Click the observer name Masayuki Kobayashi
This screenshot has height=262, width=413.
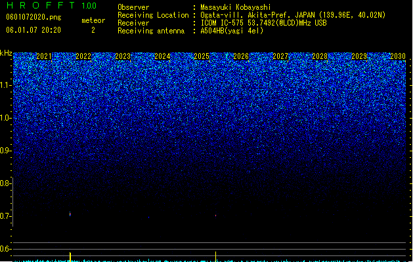236,7
